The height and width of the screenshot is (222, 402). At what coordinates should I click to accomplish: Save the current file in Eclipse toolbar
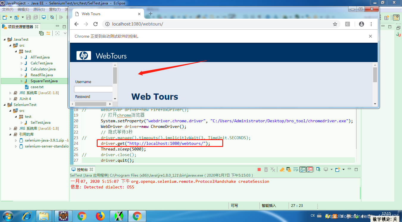[29, 17]
